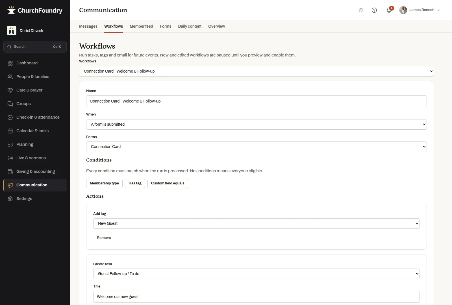
Task: Check the notifications bell
Action: [x=389, y=10]
